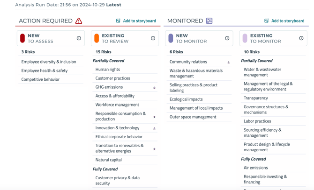Open the Human rights risk item
The height and width of the screenshot is (190, 314).
click(x=108, y=70)
